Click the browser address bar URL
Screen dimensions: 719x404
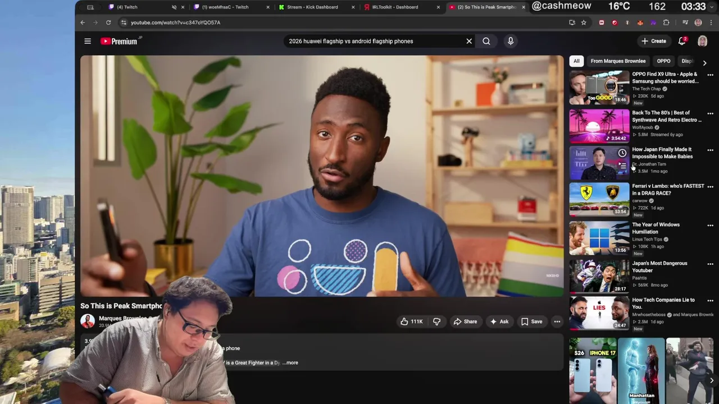(x=175, y=22)
